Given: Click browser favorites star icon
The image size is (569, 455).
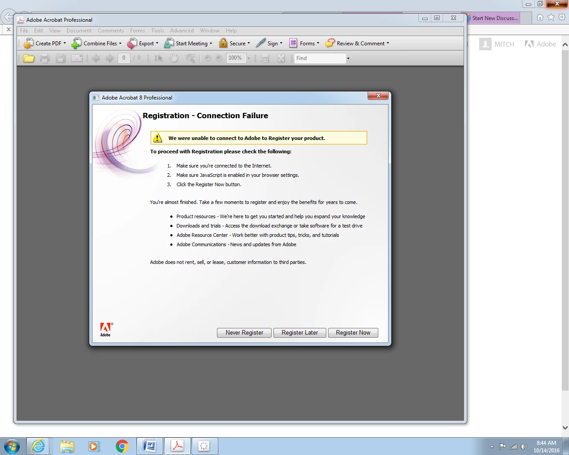Looking at the screenshot, I should [551, 17].
